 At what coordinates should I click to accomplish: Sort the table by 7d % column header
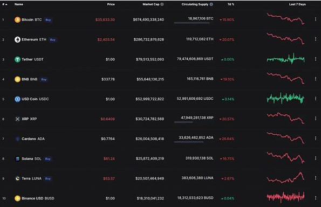click(x=231, y=4)
